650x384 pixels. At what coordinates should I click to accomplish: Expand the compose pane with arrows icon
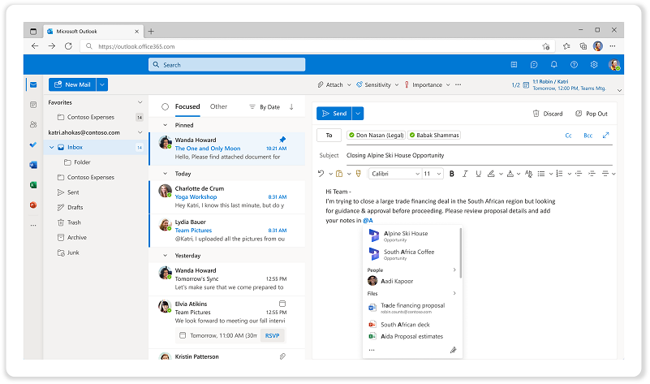(605, 136)
